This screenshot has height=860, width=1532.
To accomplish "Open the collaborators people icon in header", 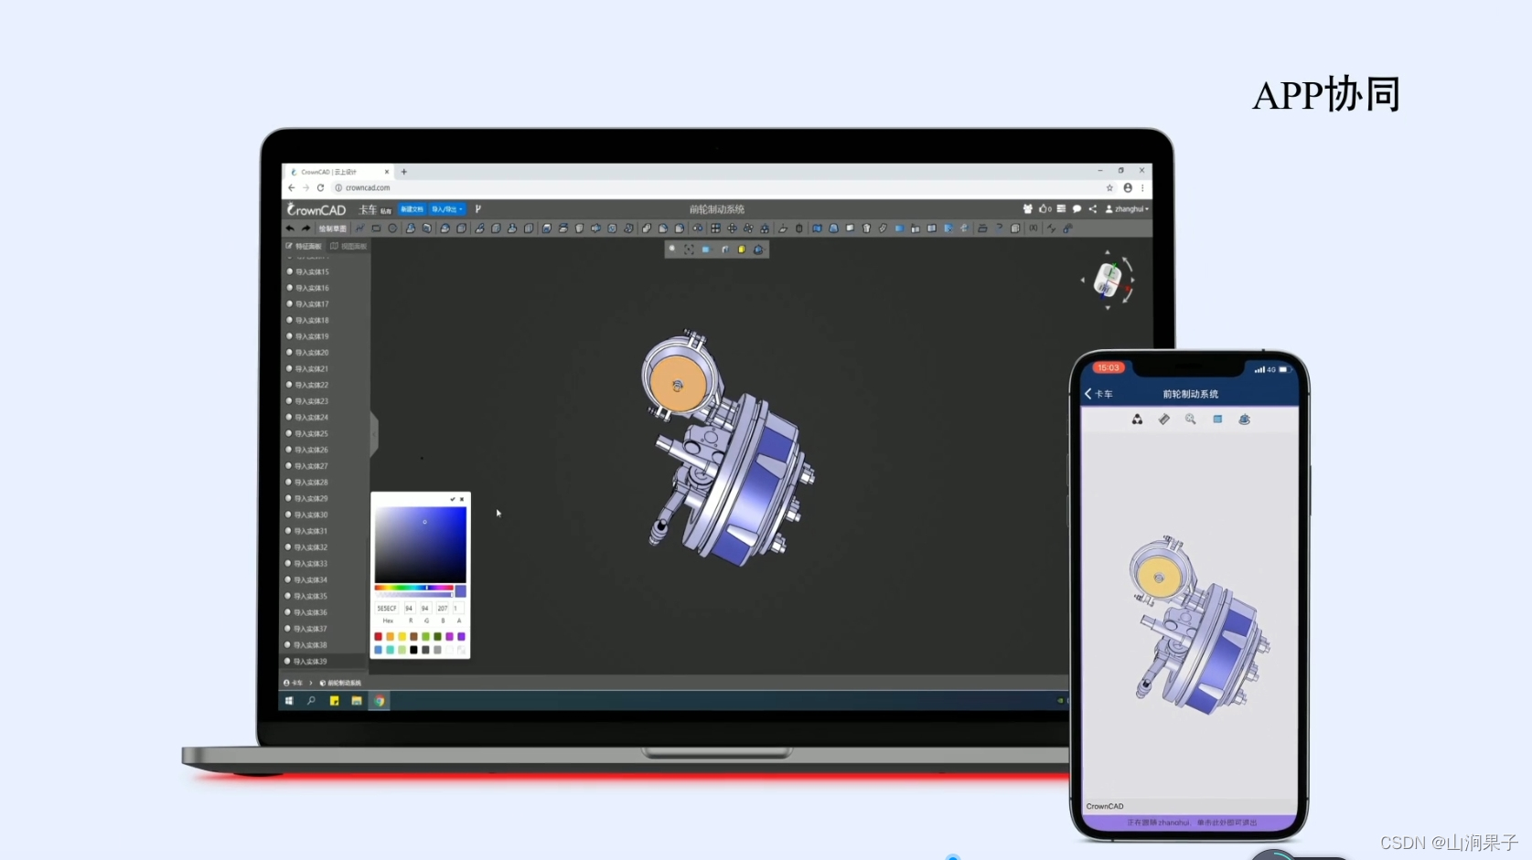I will 1028,209.
